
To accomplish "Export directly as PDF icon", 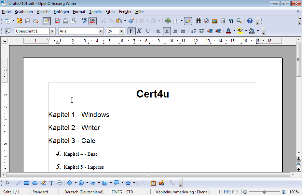I will click(57, 21).
